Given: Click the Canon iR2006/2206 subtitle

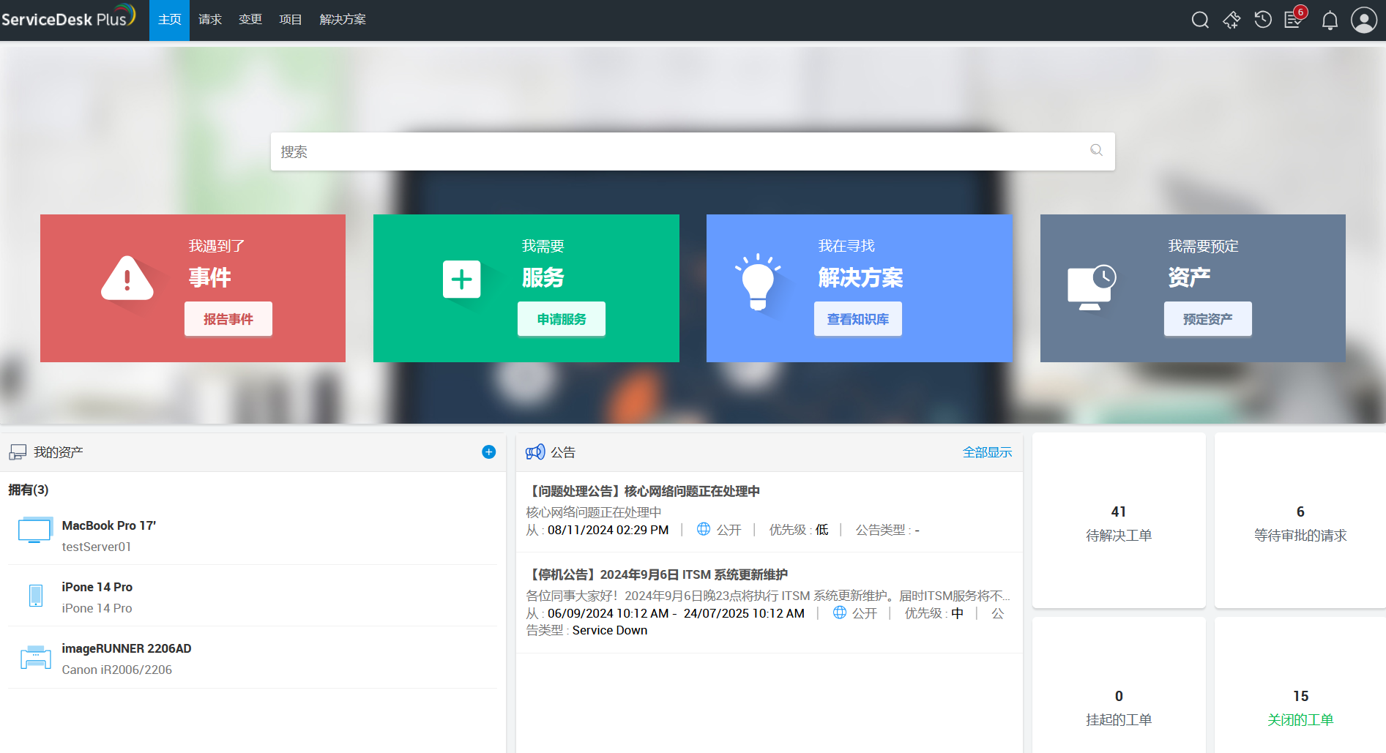Looking at the screenshot, I should 117,670.
